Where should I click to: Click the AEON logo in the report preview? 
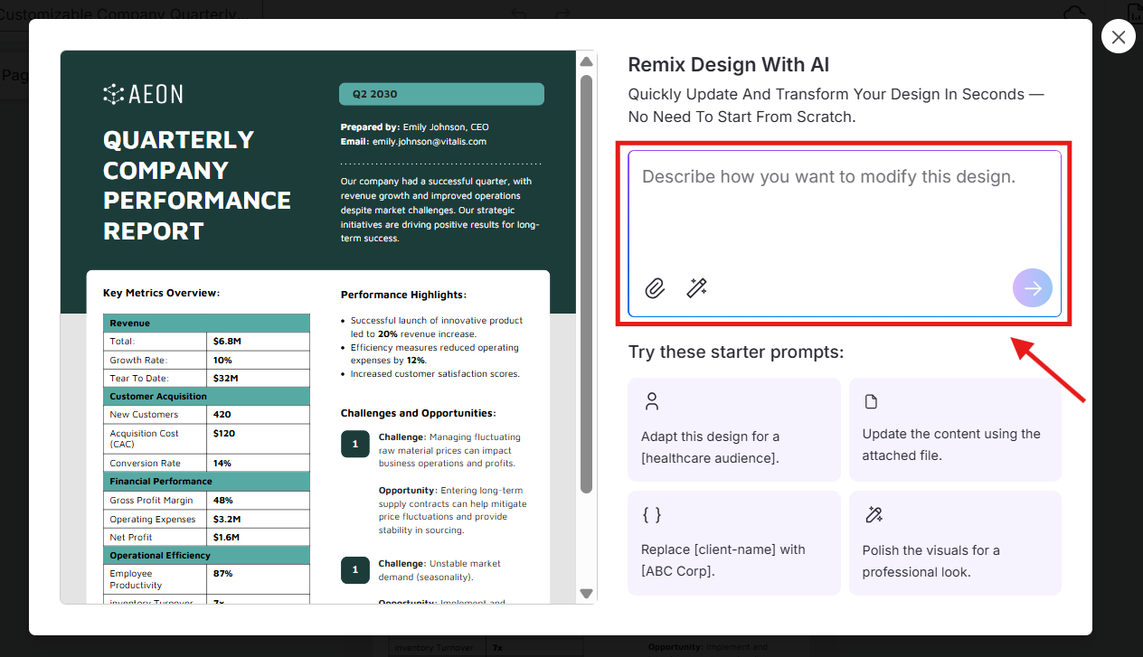(x=143, y=94)
